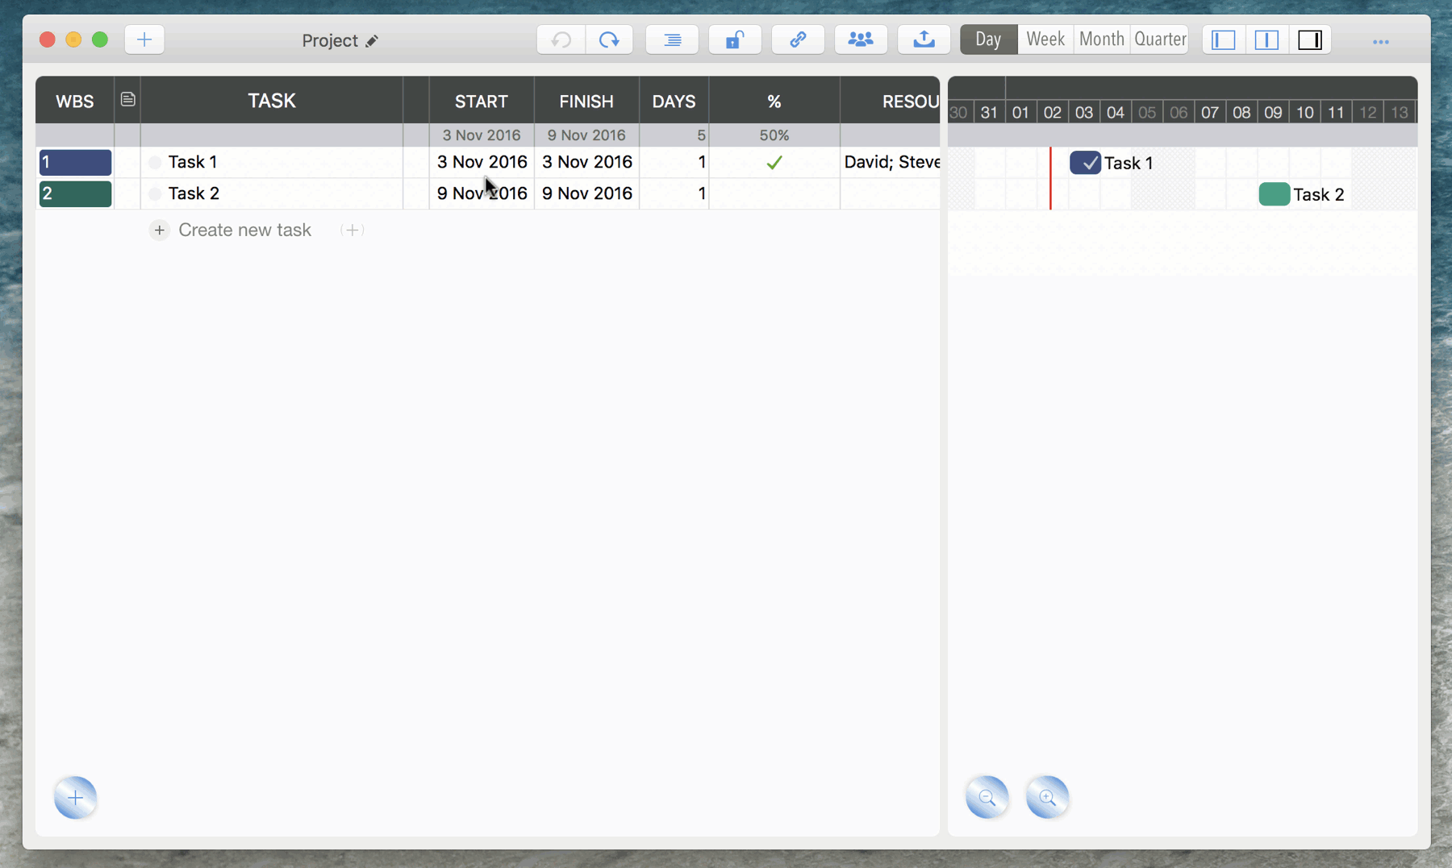The width and height of the screenshot is (1452, 868).
Task: Click the zoom magnifier below the task table
Action: coord(75,797)
